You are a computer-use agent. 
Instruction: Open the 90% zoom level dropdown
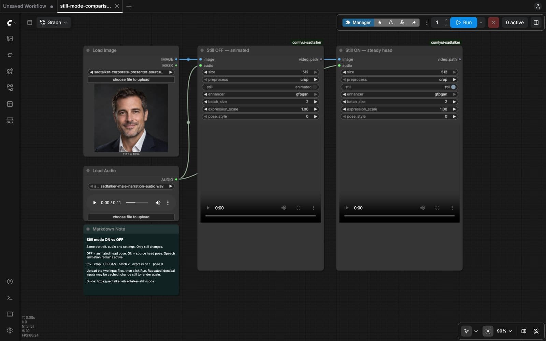click(504, 331)
